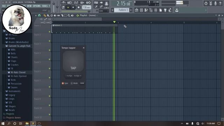Click the 130 tempo field
The height and width of the screenshot is (126, 224).
pos(86,7)
